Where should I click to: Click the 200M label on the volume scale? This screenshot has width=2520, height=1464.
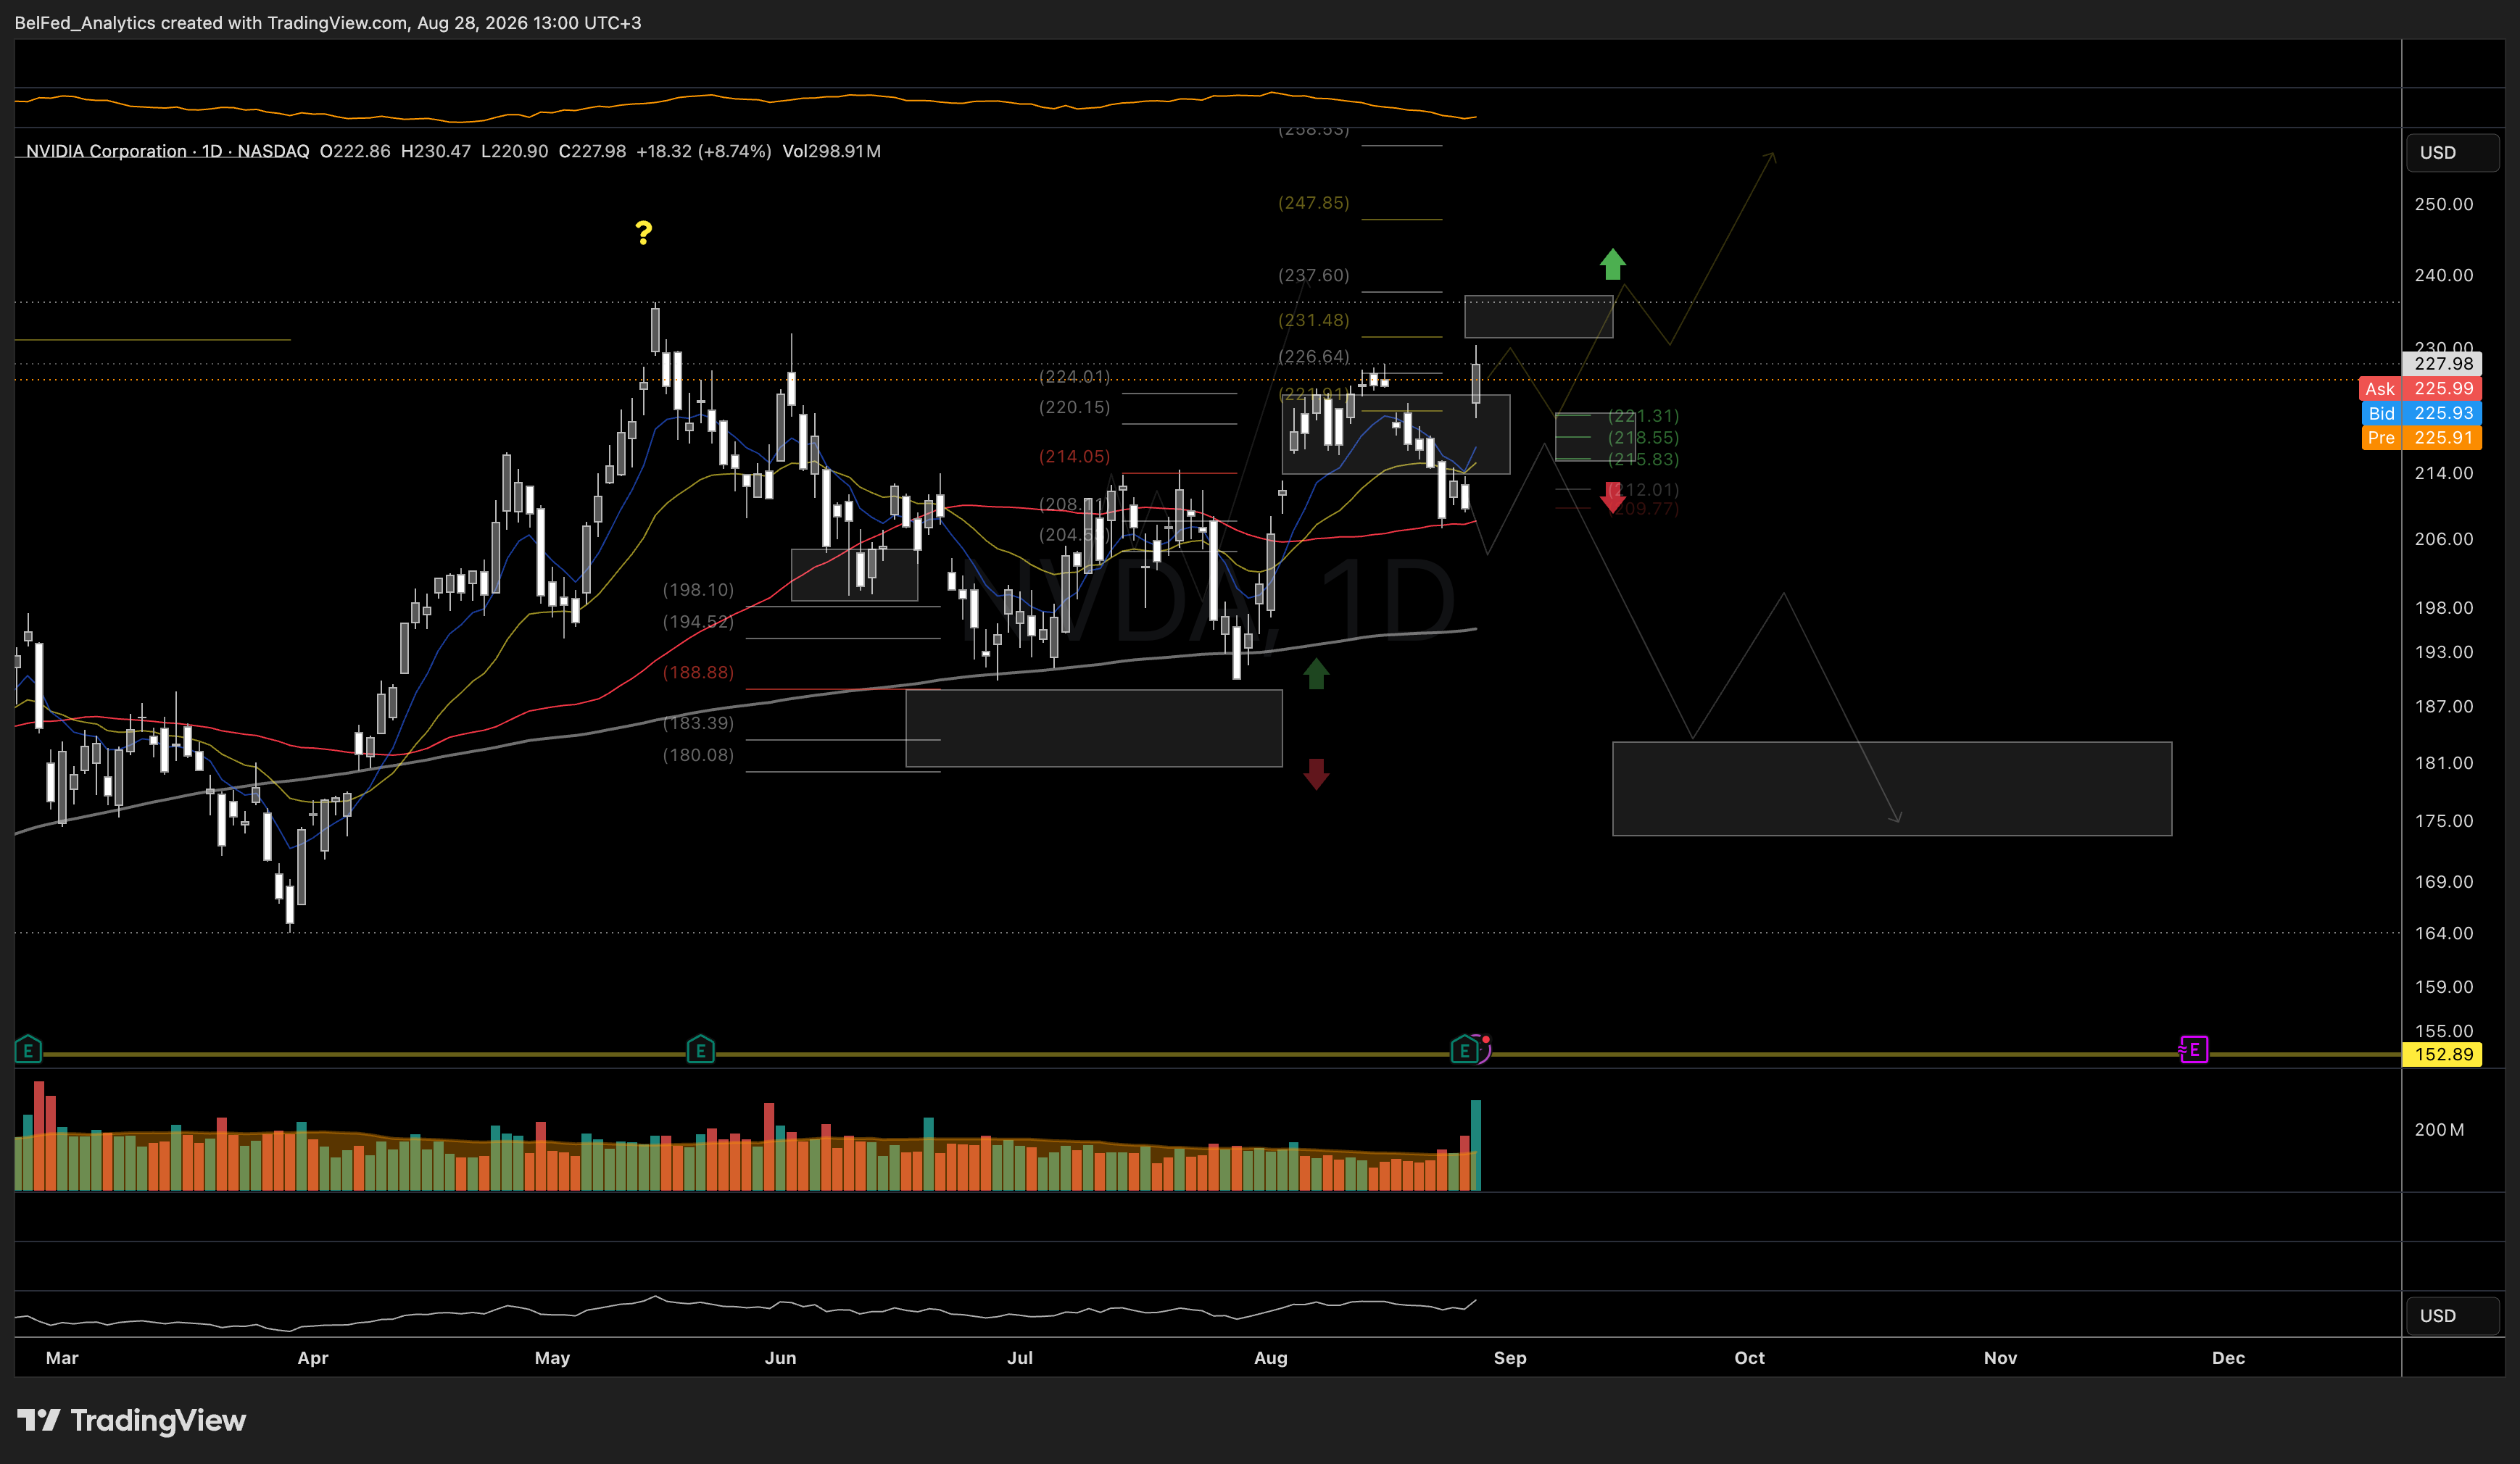(x=2439, y=1130)
